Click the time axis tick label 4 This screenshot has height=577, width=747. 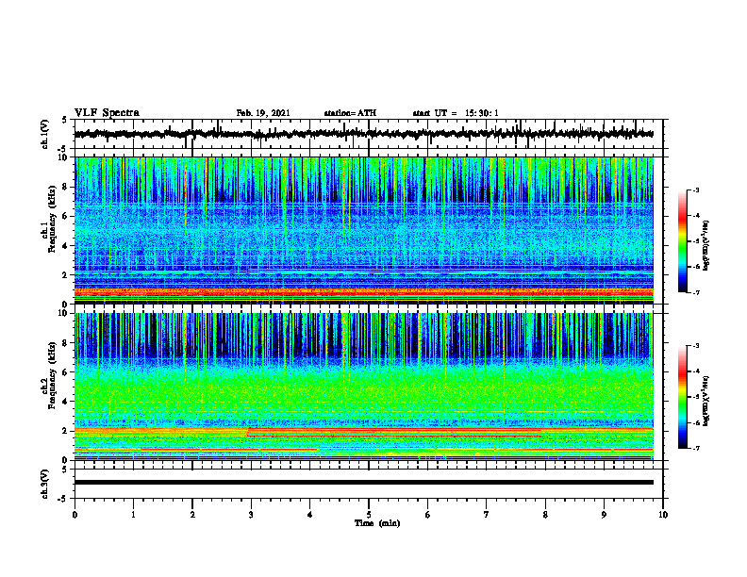(310, 515)
